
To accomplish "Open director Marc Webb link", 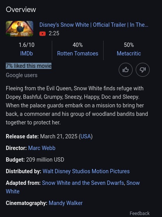I will click(42, 148).
